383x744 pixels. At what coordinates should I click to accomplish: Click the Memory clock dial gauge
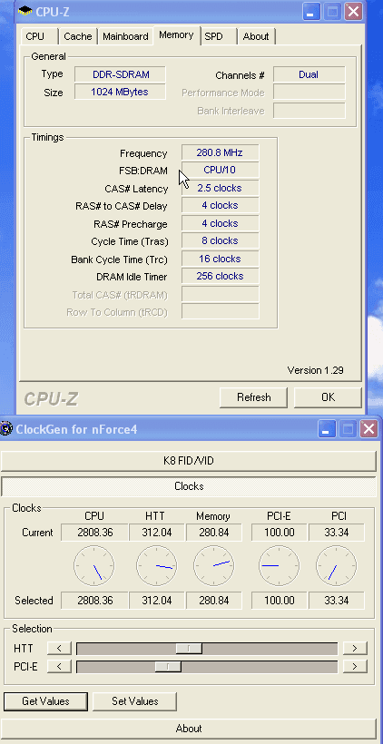pos(213,565)
